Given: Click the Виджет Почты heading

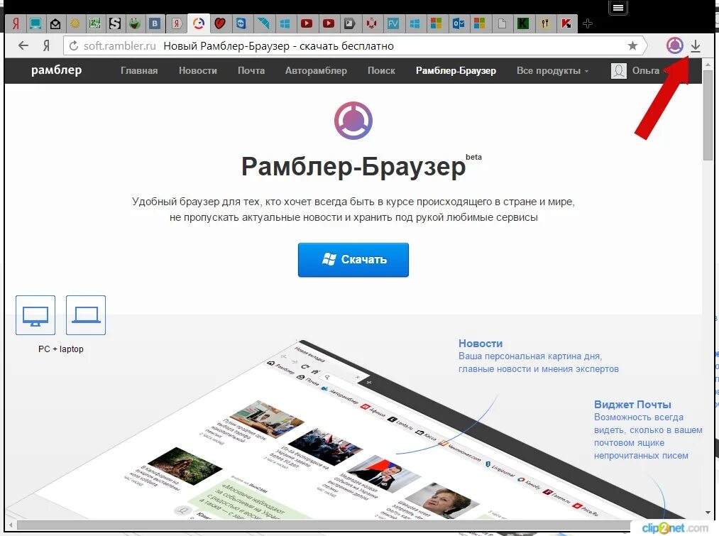Looking at the screenshot, I should click(632, 405).
